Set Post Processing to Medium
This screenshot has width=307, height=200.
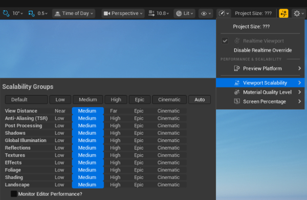coord(87,126)
